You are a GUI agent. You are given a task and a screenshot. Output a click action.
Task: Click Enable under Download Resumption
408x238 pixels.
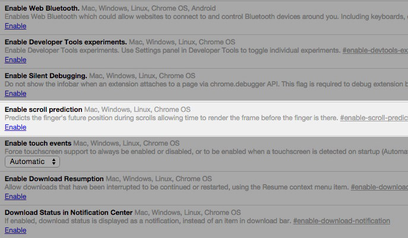coord(15,197)
